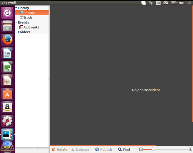193x153 pixels.
Task: Launch LibreOffice Writer
Action: coord(7,53)
